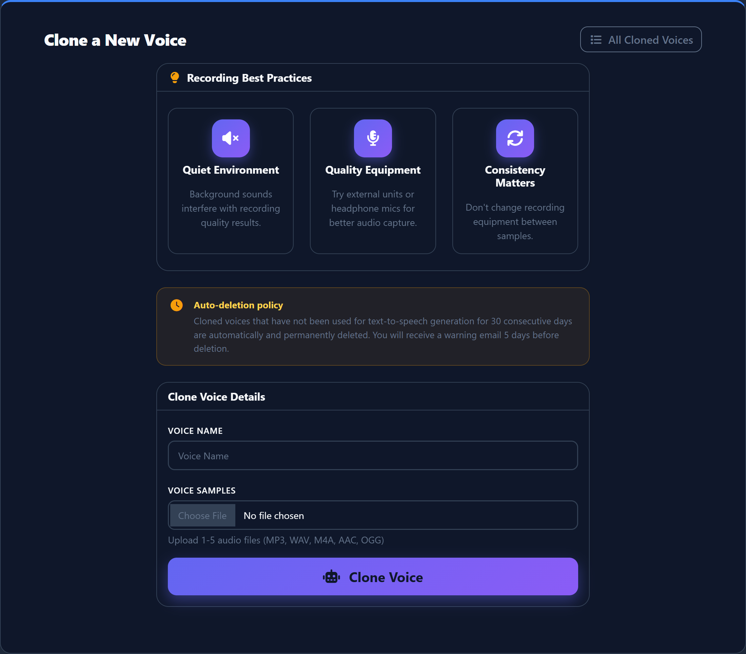Submit with the Clone Voice button
746x654 pixels.
[373, 576]
